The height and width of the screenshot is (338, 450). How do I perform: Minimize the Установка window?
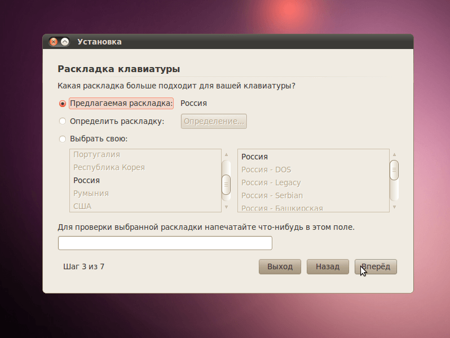65,42
